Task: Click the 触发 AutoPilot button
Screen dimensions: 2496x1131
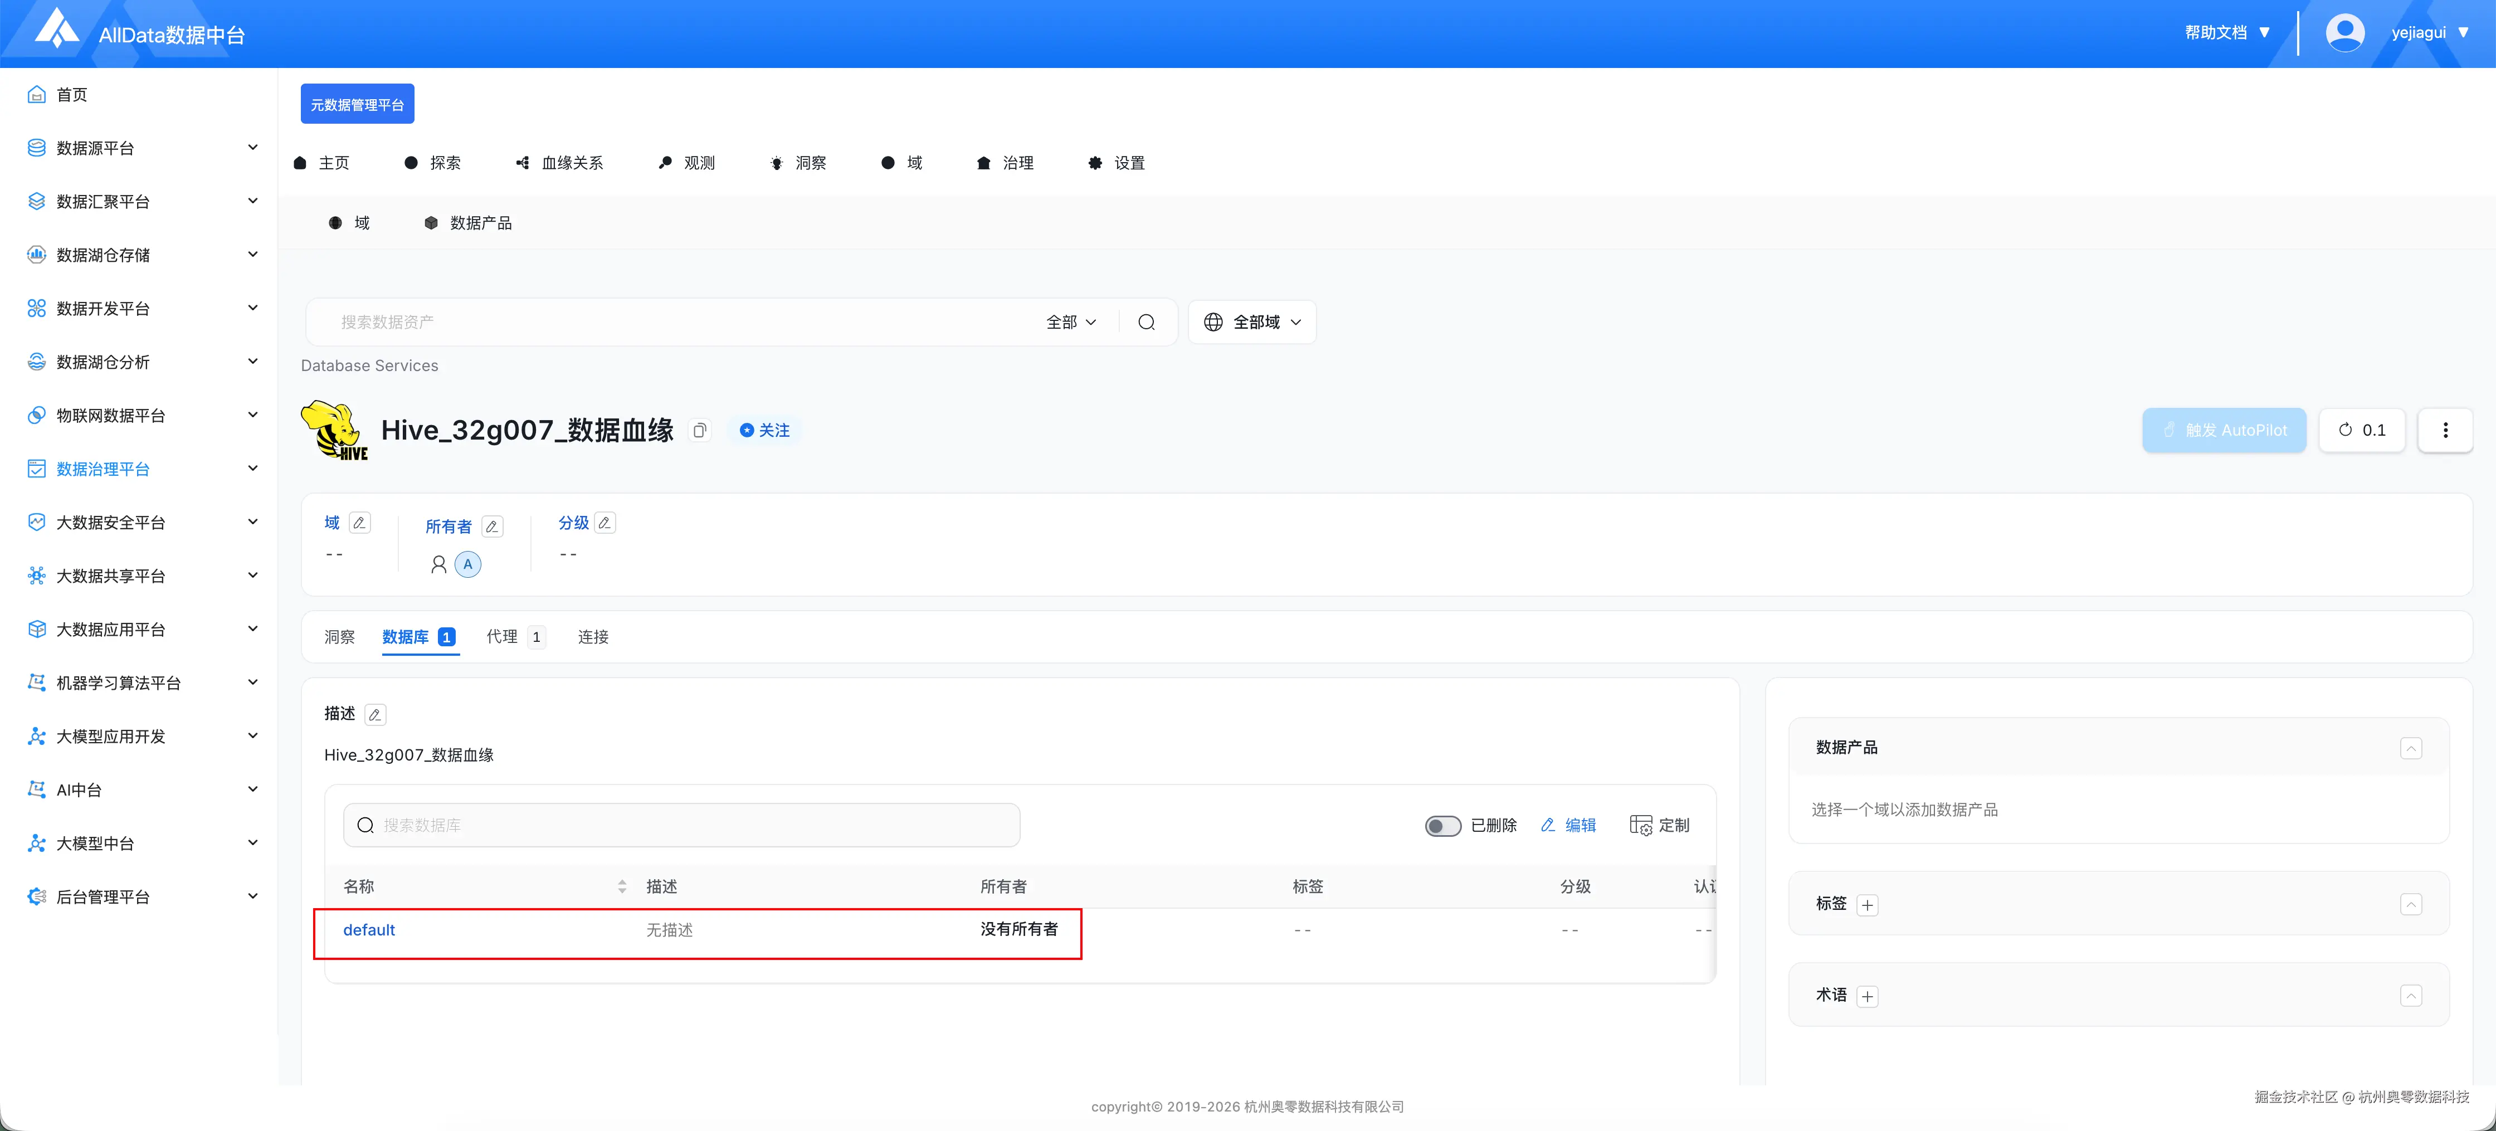Action: (2224, 430)
